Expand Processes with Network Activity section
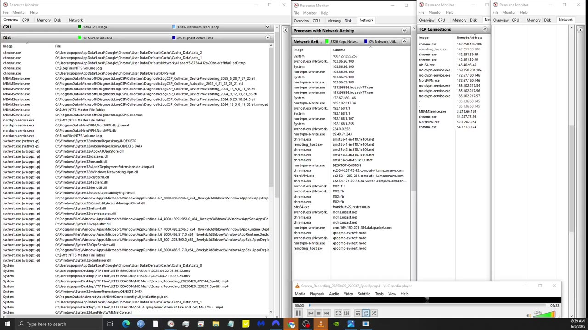This screenshot has width=588, height=330. (404, 31)
